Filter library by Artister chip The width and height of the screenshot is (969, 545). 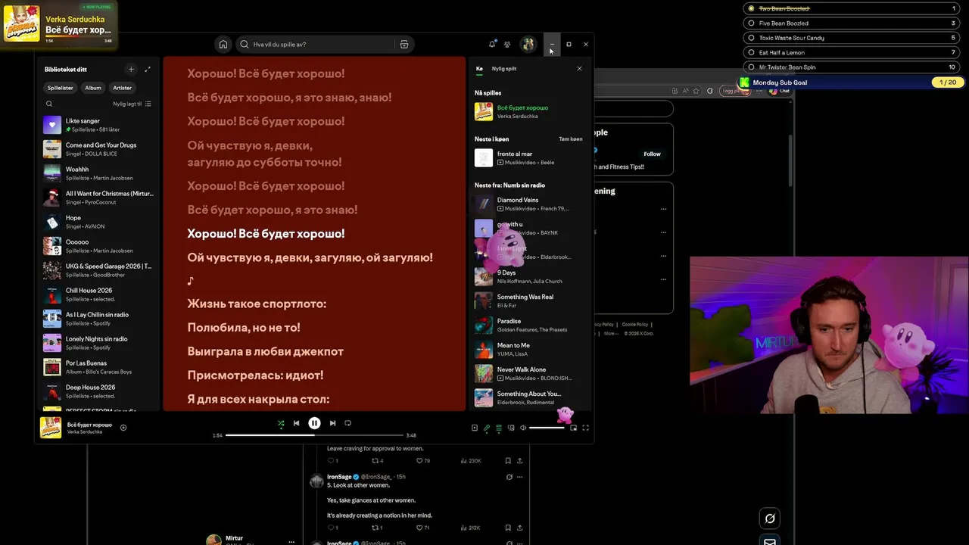123,88
